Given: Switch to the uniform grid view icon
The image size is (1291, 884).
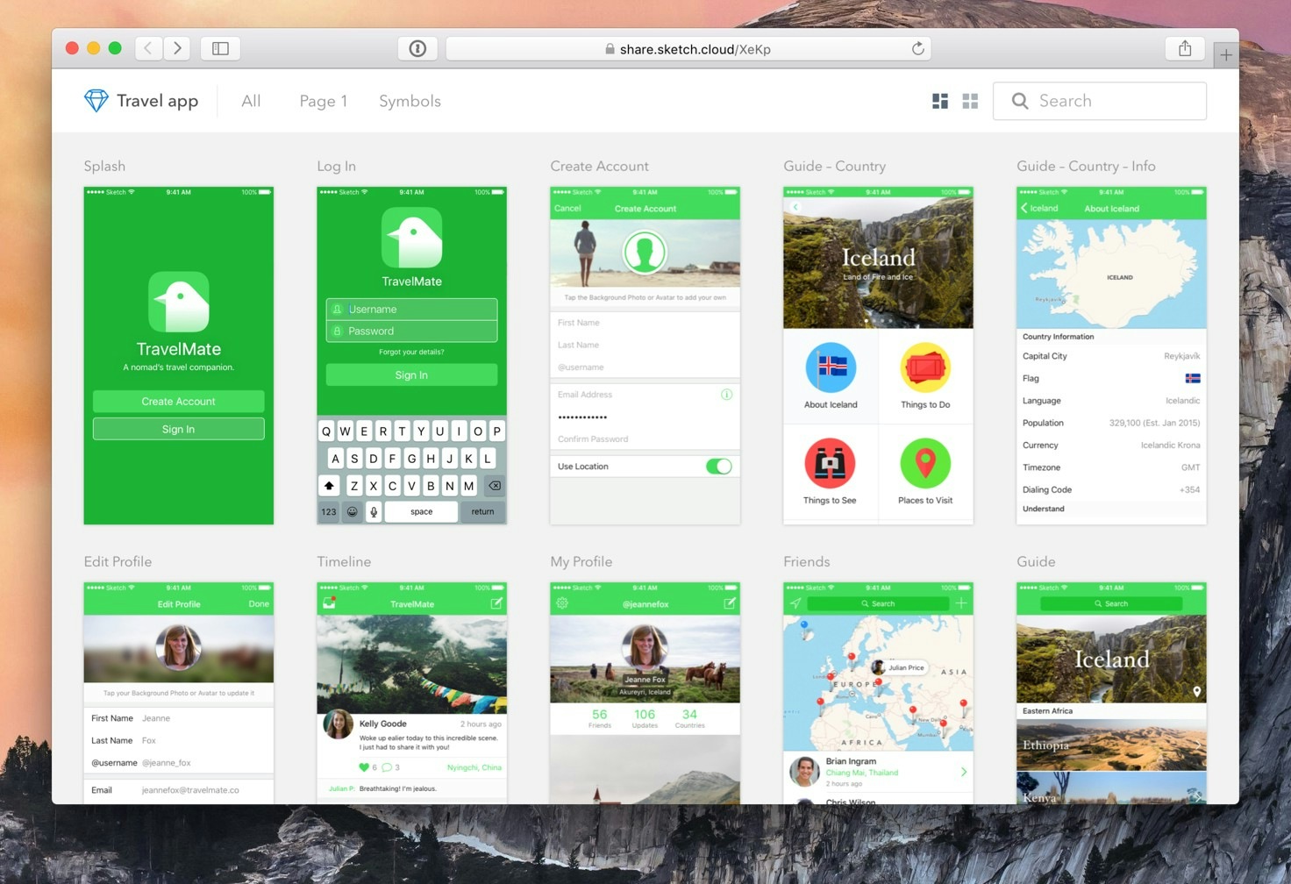Looking at the screenshot, I should 970,101.
